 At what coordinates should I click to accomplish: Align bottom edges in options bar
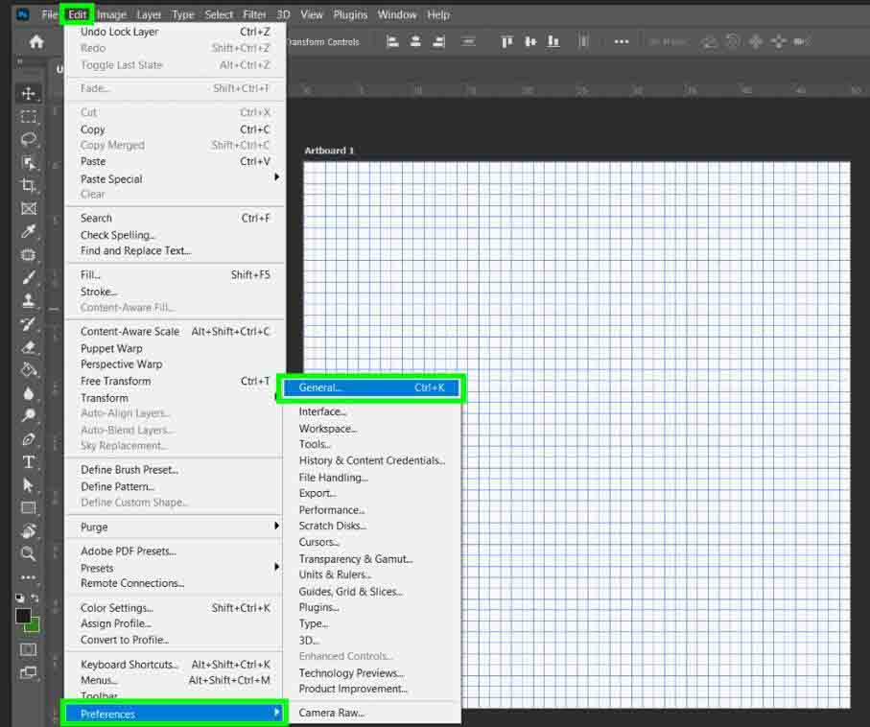tap(553, 41)
